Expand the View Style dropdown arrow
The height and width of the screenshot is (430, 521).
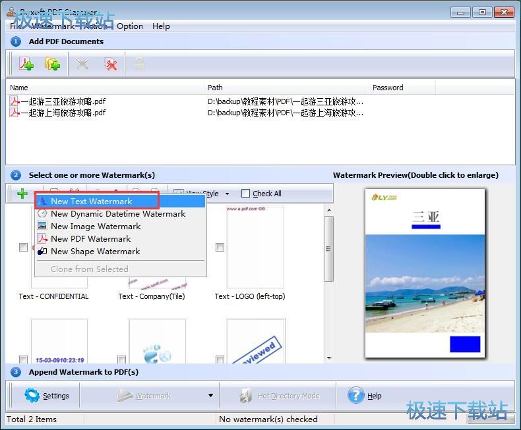click(x=228, y=194)
